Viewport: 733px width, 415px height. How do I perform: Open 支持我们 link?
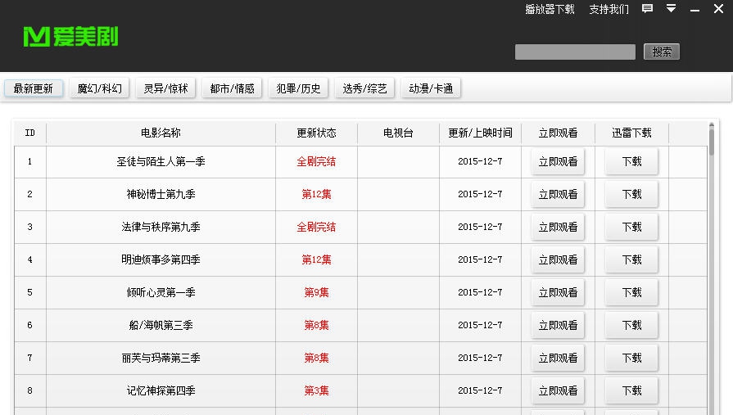click(x=609, y=9)
